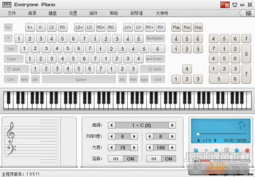The width and height of the screenshot is (255, 177).
Task: Open the 文件 menu
Action: [x=12, y=13]
